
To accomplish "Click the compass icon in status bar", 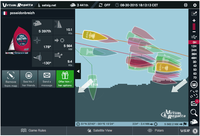I will (x=78, y=124).
